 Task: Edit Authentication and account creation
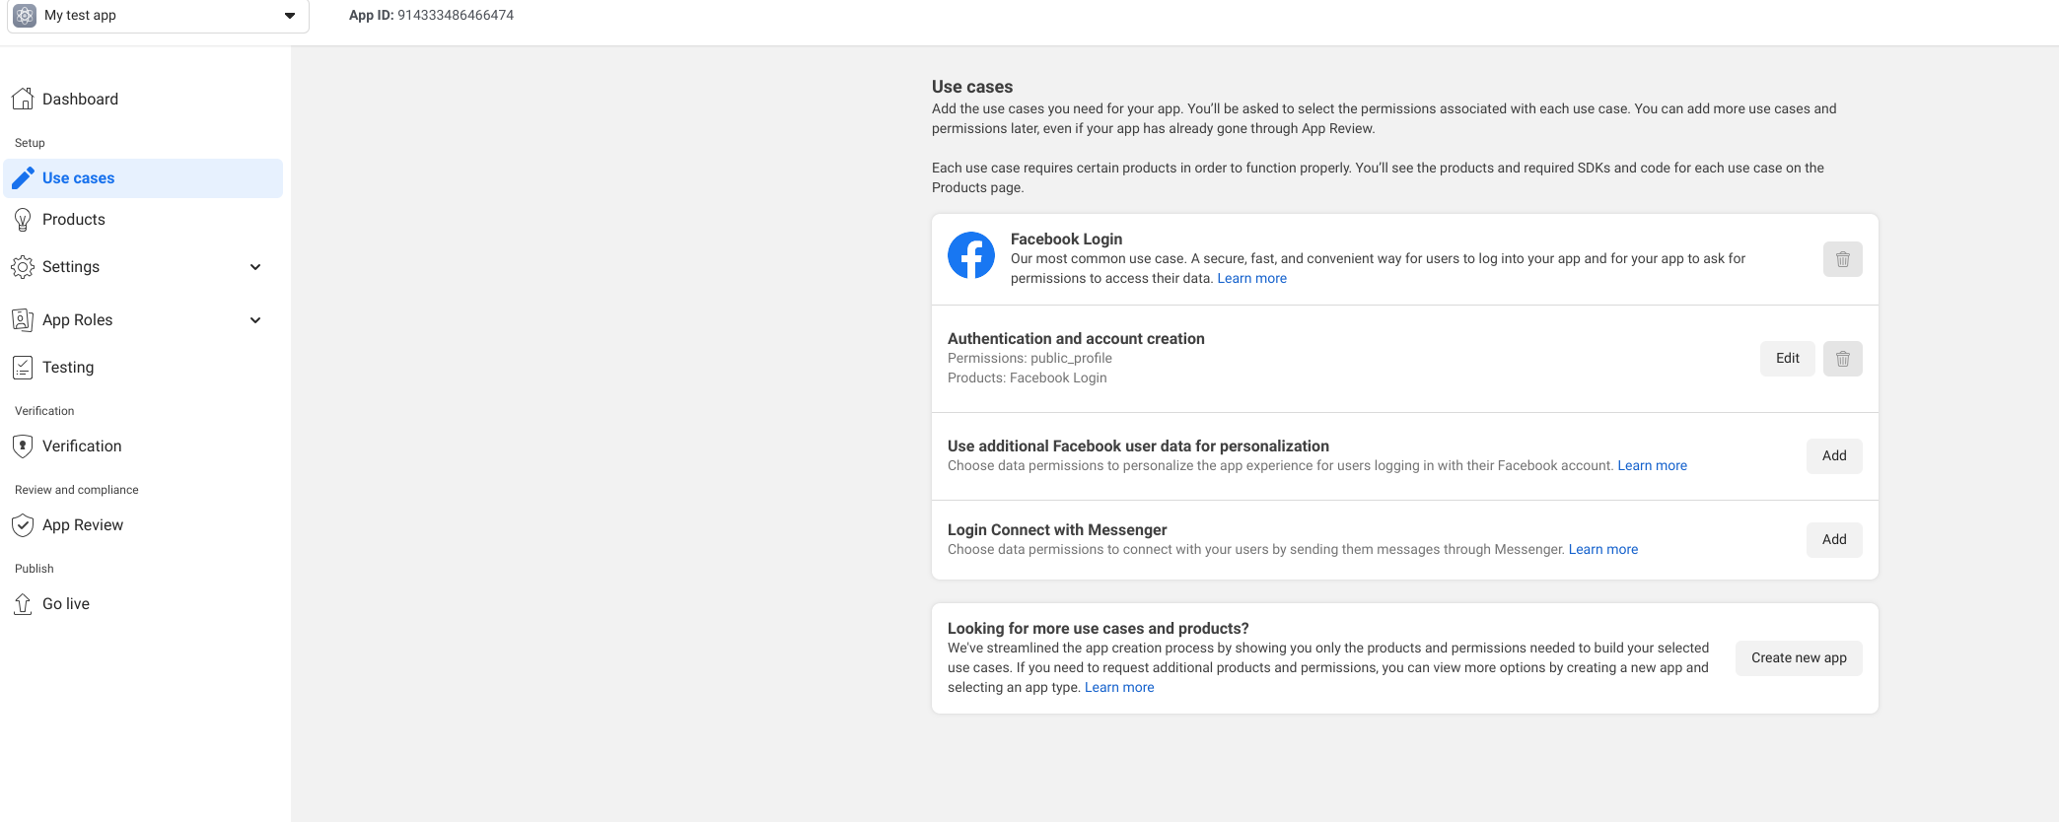pos(1787,359)
